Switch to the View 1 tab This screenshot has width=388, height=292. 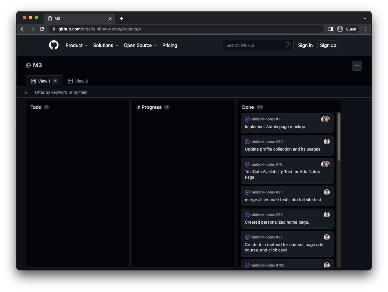point(44,81)
